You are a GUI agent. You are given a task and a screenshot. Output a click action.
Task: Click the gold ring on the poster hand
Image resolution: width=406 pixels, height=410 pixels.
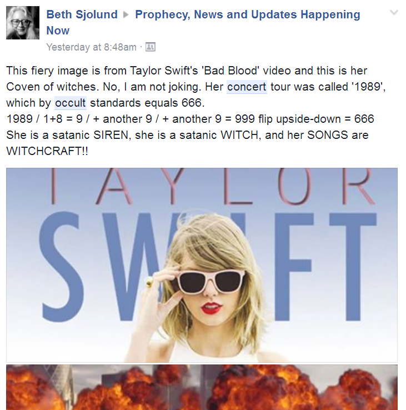149,282
